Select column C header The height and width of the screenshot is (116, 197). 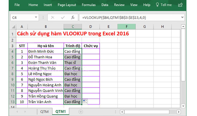(73, 27)
